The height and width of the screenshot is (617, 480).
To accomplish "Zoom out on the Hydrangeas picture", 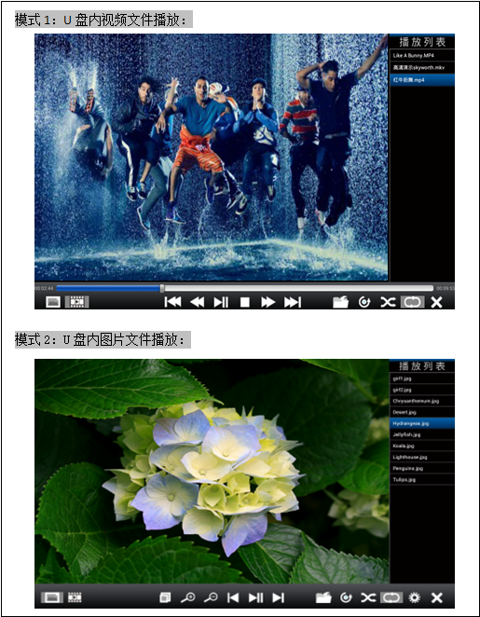I will pos(211,597).
